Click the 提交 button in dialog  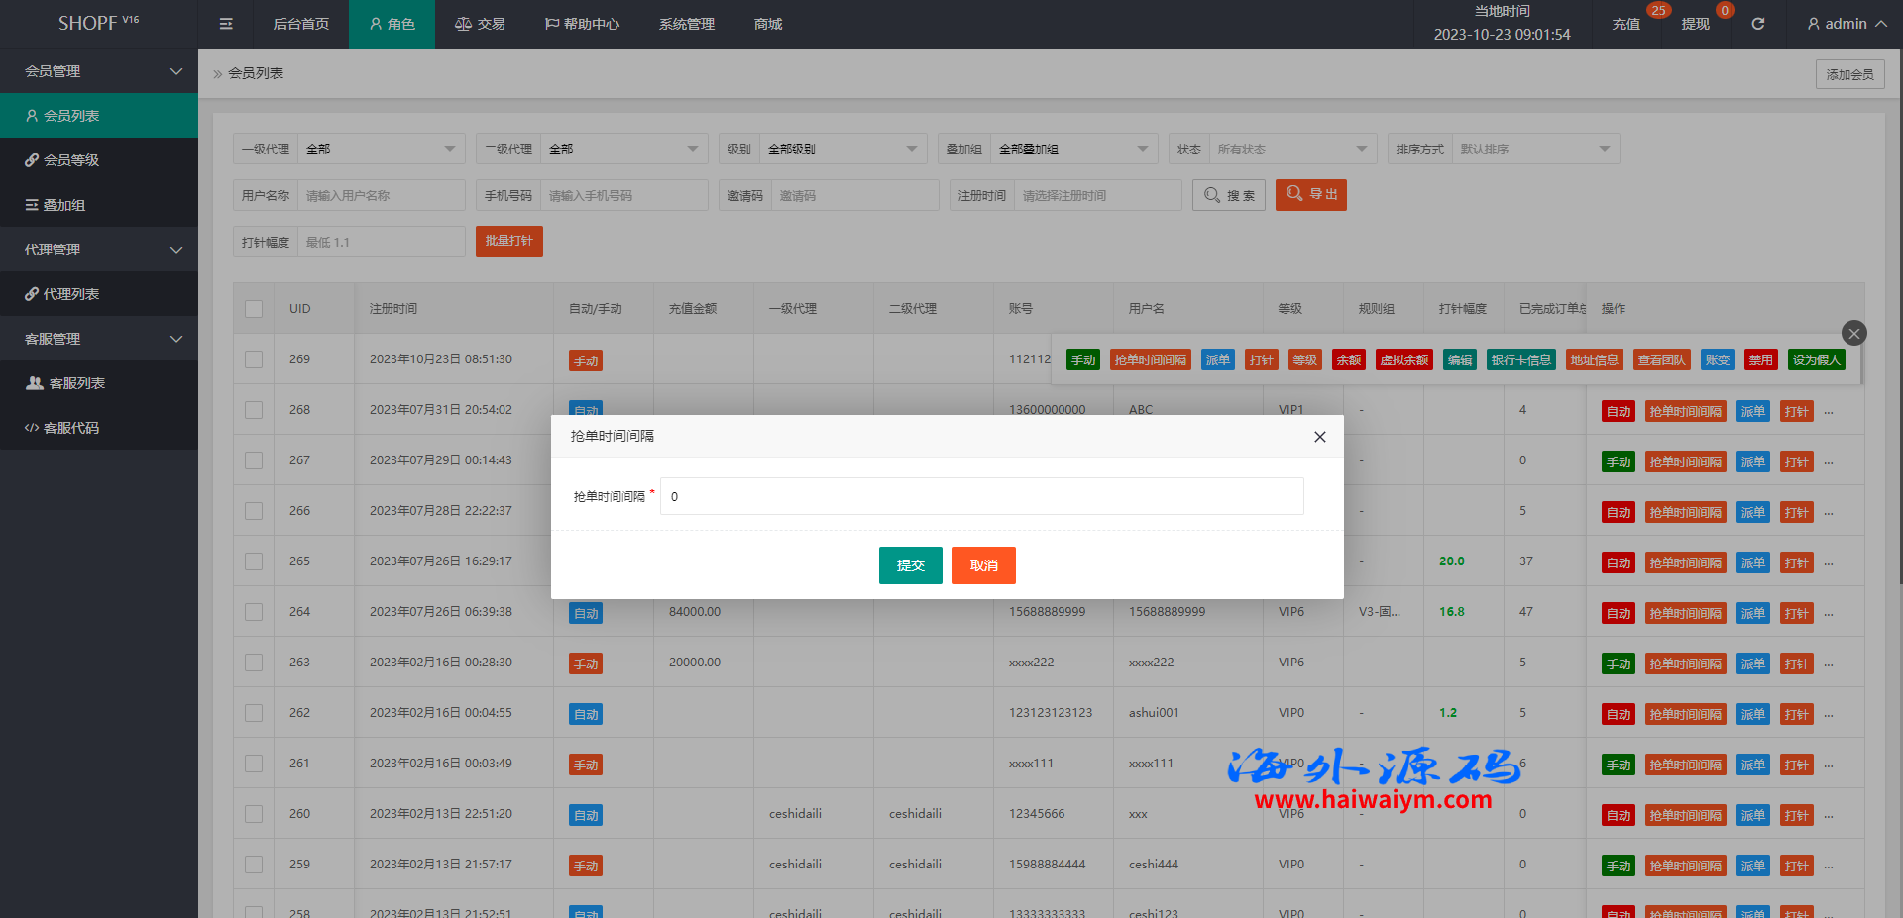[x=910, y=565]
